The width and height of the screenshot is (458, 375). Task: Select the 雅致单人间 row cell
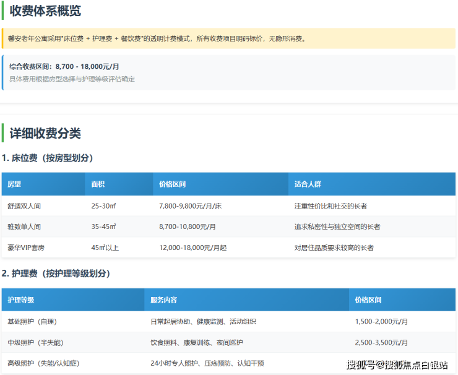pyautogui.click(x=24, y=227)
